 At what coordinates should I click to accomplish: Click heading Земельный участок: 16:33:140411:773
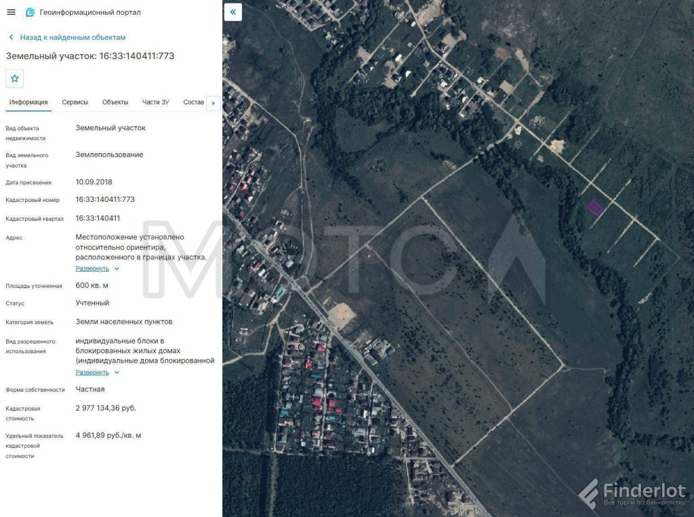[x=90, y=56]
